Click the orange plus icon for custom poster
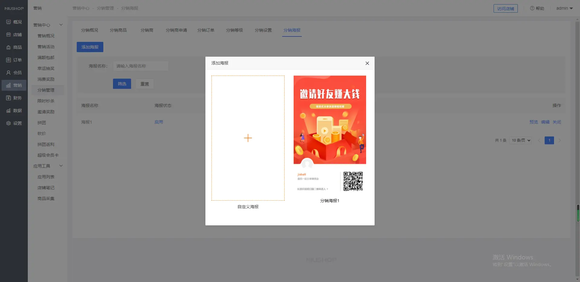The image size is (580, 282). coord(248,138)
